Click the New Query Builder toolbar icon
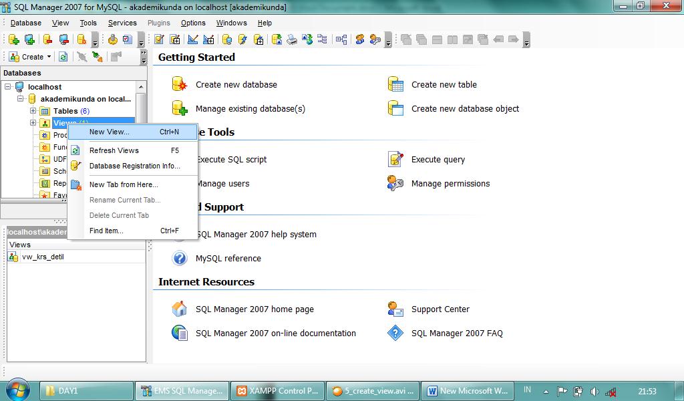Viewport: 684px width, 401px height. [x=208, y=39]
